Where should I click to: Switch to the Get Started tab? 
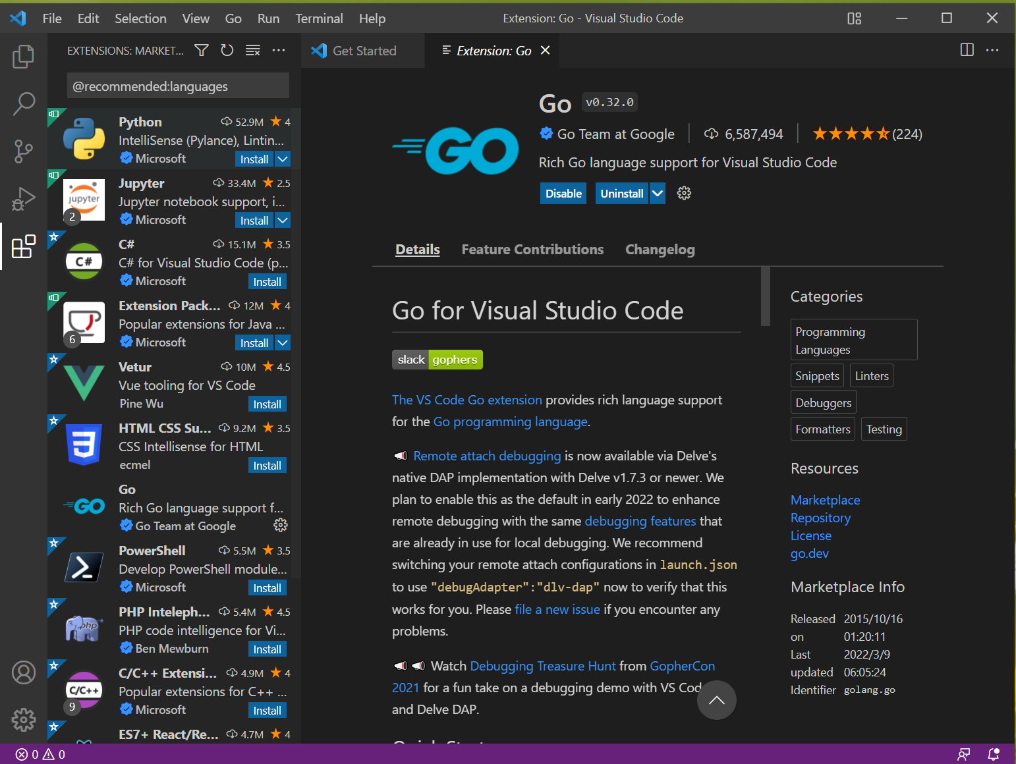(x=363, y=51)
